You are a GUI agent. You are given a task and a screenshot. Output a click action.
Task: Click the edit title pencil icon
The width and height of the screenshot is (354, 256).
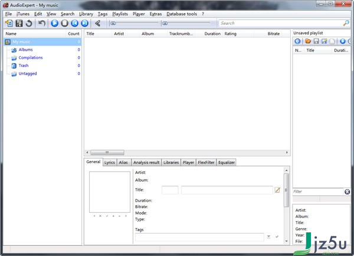pos(277,190)
